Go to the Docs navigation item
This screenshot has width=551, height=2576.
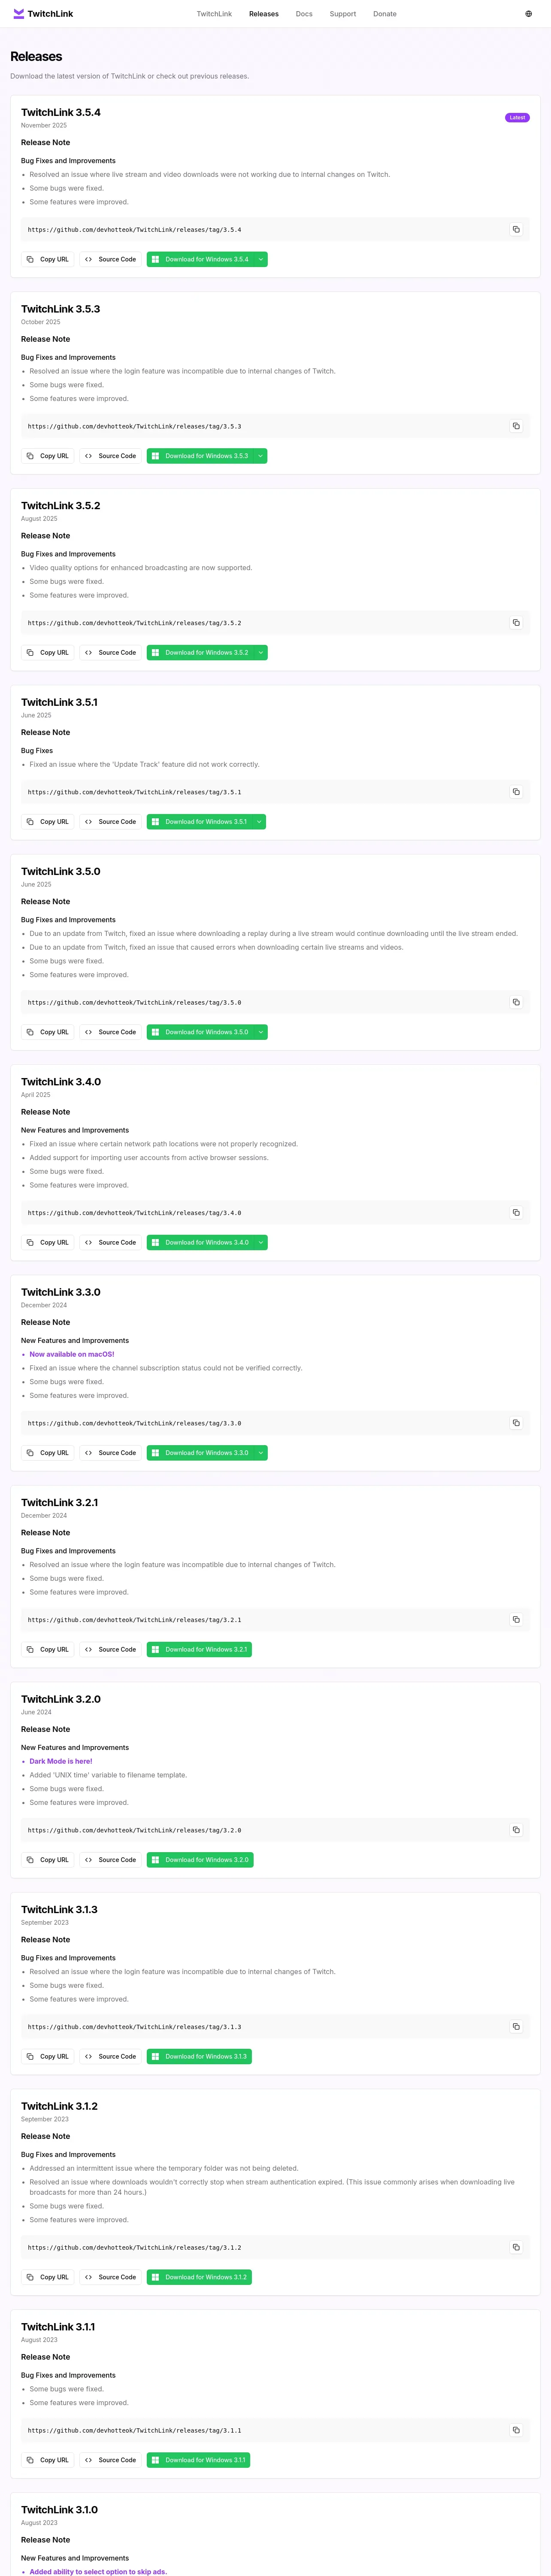pos(304,14)
